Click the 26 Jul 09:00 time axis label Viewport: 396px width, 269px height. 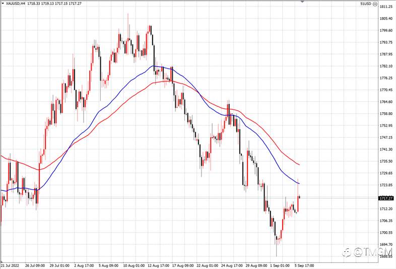coord(35,265)
